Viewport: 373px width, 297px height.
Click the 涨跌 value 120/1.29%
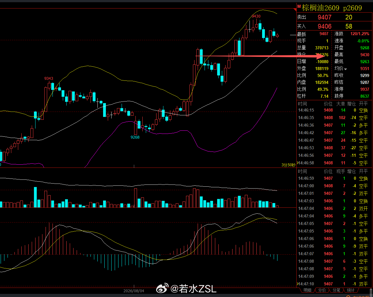click(x=360, y=34)
